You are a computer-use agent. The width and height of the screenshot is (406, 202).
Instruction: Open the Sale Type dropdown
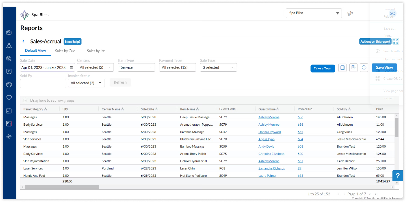(218, 67)
